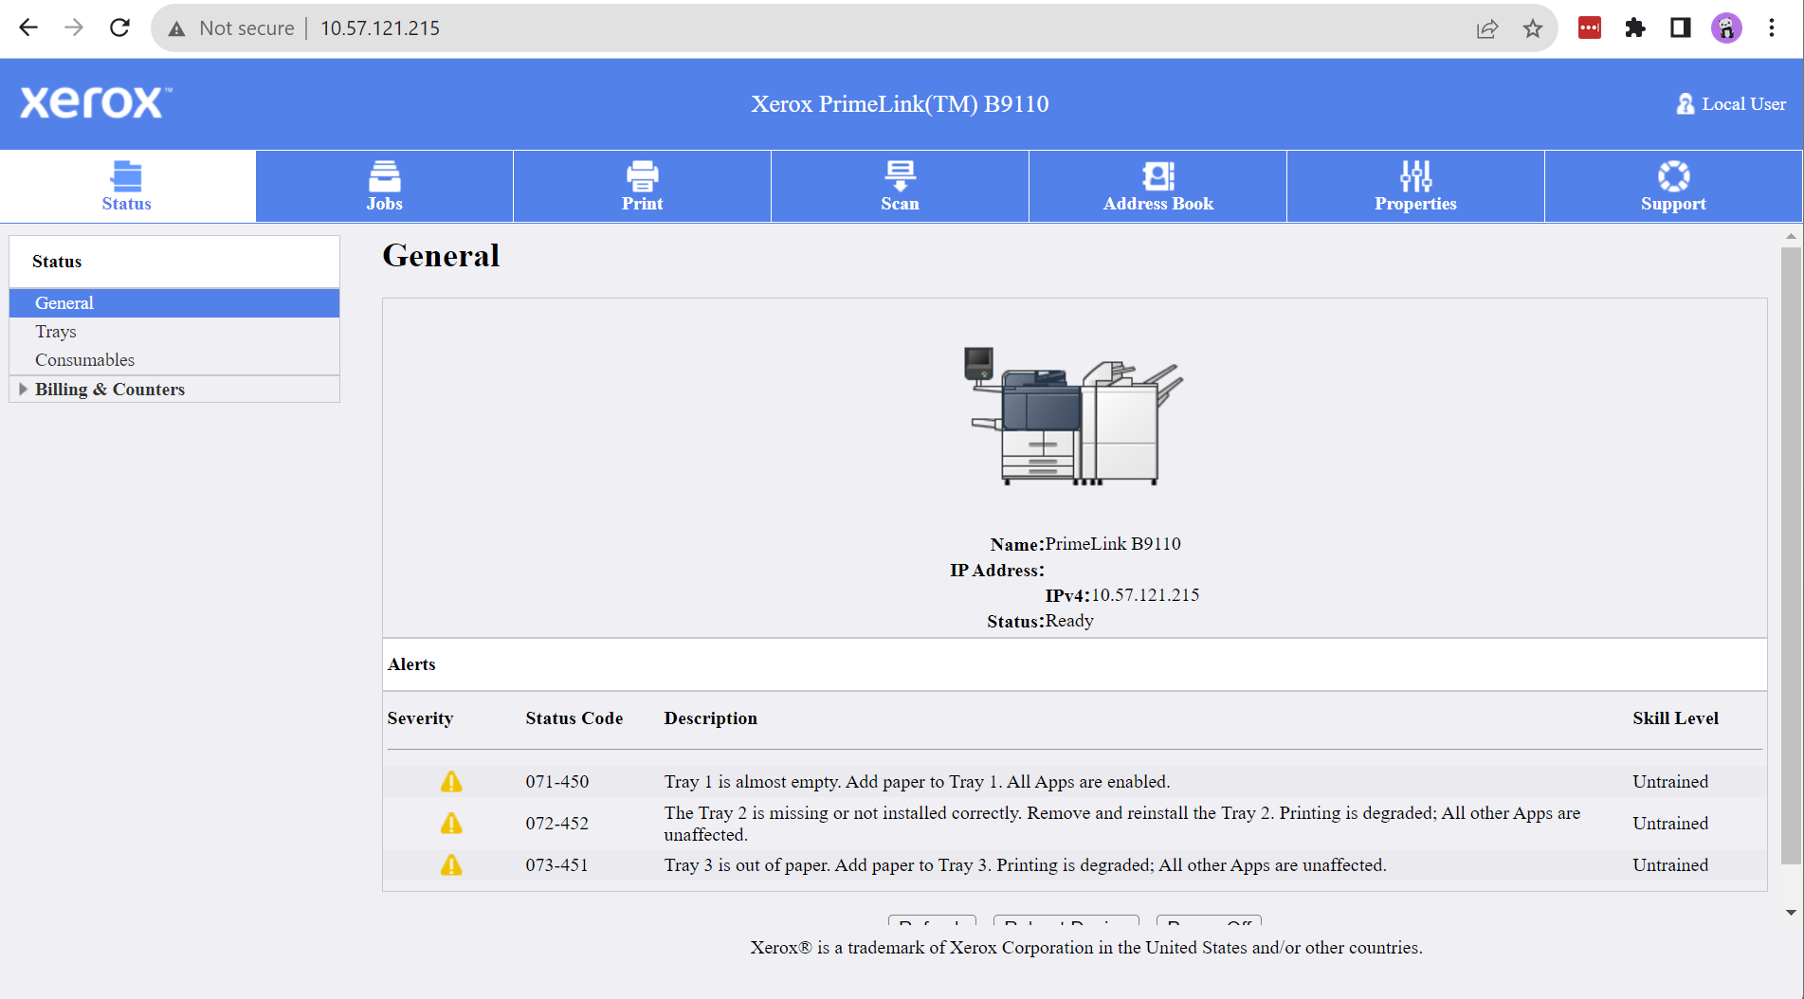Screen dimensions: 1804x999
Task: Click status code 073-451
Action: click(x=557, y=865)
